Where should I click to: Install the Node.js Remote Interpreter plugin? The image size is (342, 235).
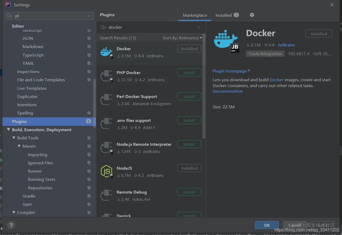tap(189, 144)
